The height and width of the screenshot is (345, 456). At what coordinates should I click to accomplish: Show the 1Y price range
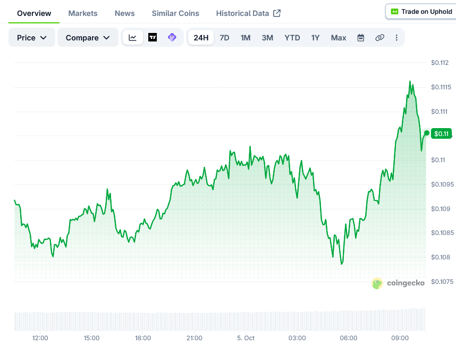(315, 38)
